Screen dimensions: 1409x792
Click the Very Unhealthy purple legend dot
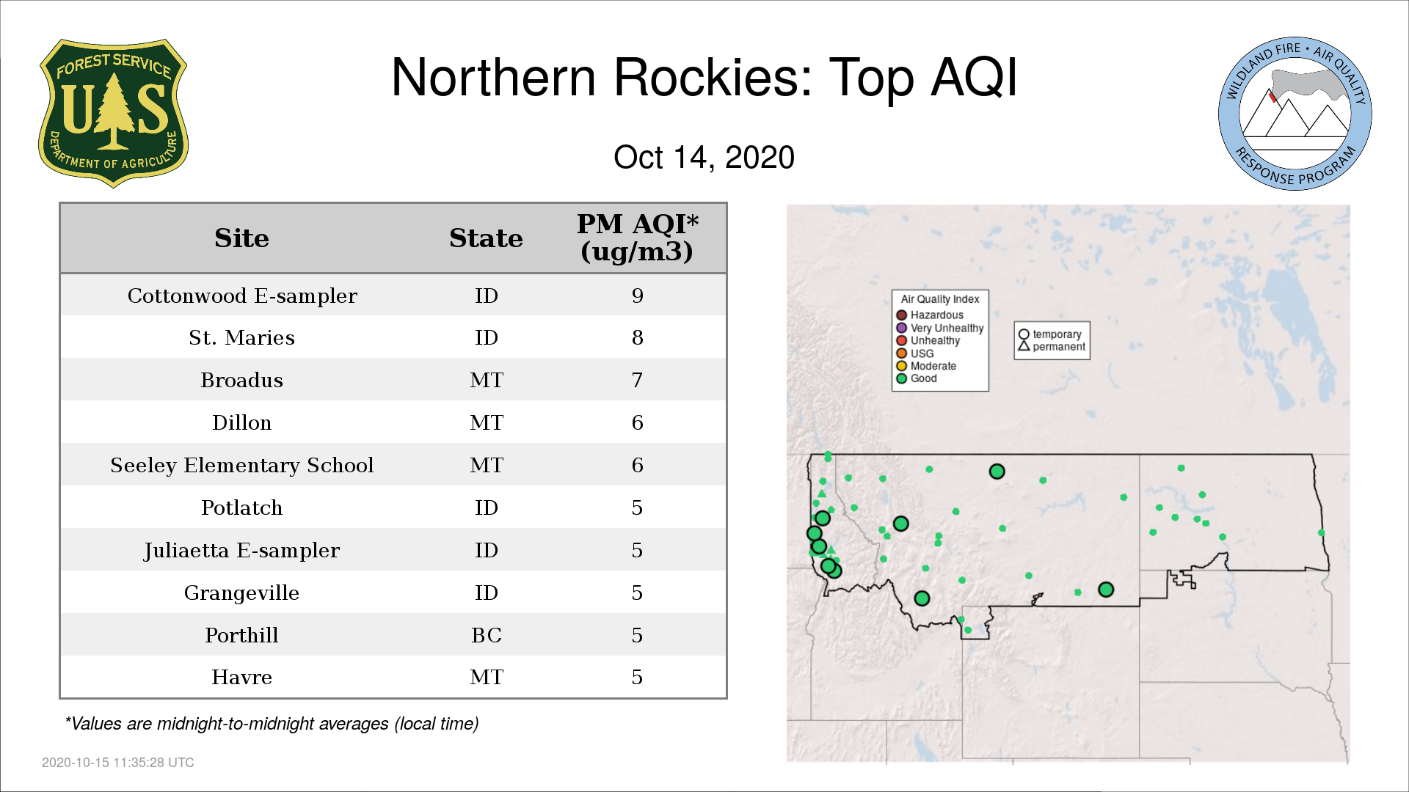click(901, 328)
